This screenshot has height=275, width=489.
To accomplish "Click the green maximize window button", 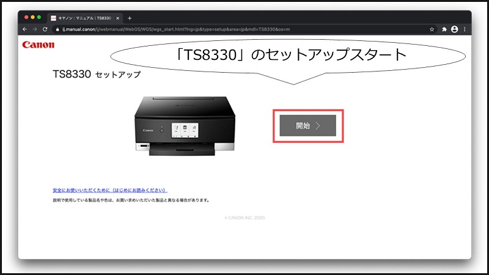I will coord(39,18).
